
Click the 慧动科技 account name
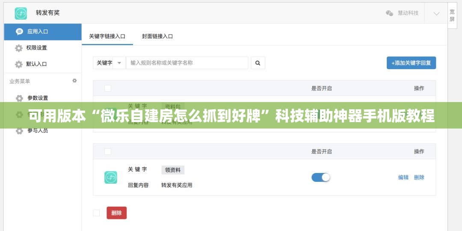coord(408,13)
